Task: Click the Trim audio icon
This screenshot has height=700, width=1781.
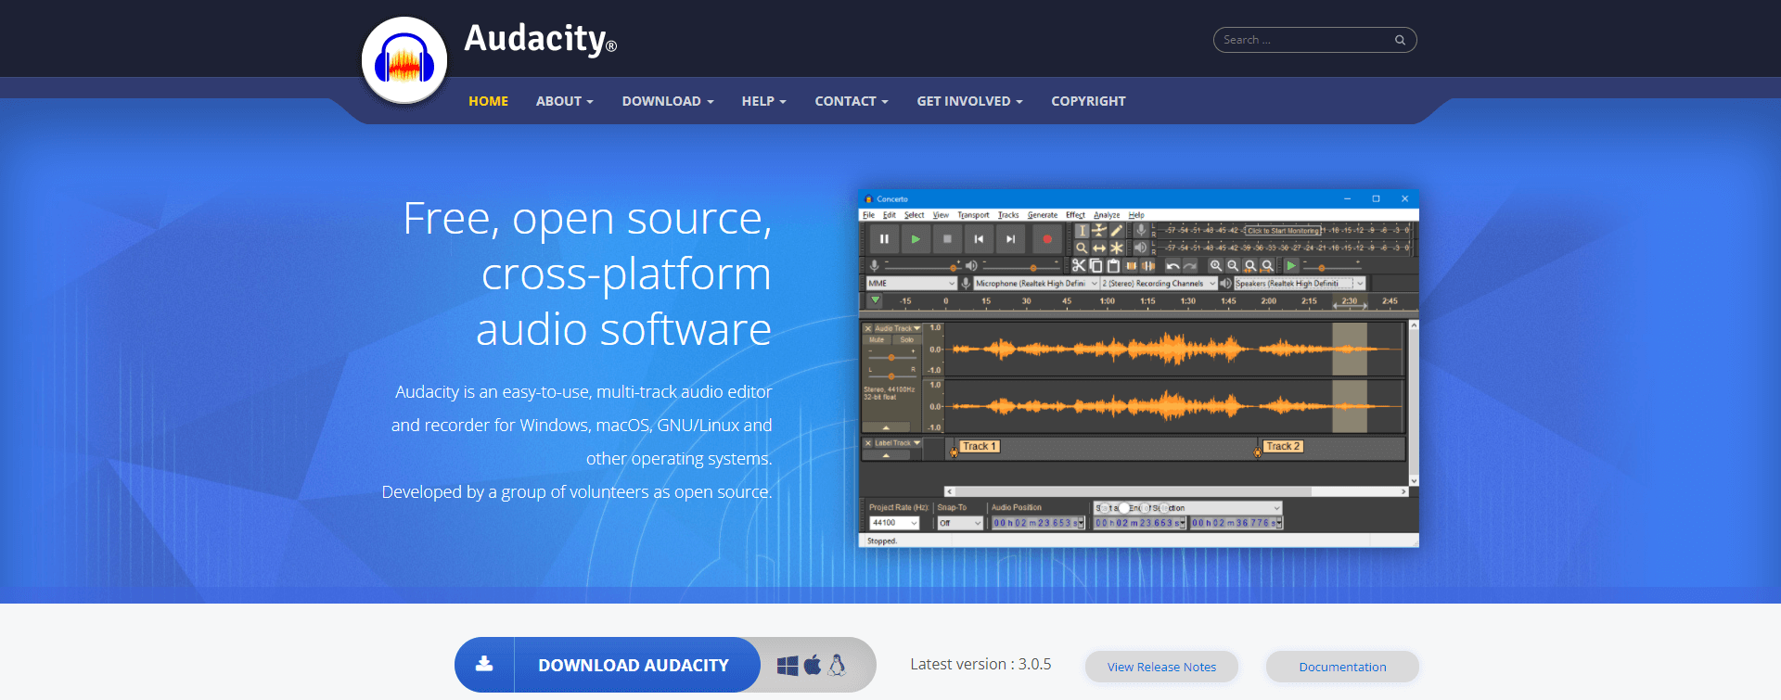Action: (1131, 265)
